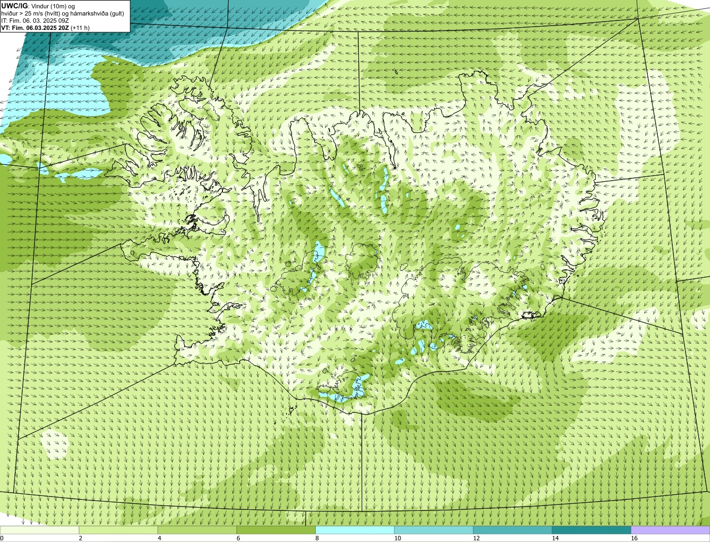Click the "14" label on the color scale
The width and height of the screenshot is (710, 542).
(x=555, y=538)
